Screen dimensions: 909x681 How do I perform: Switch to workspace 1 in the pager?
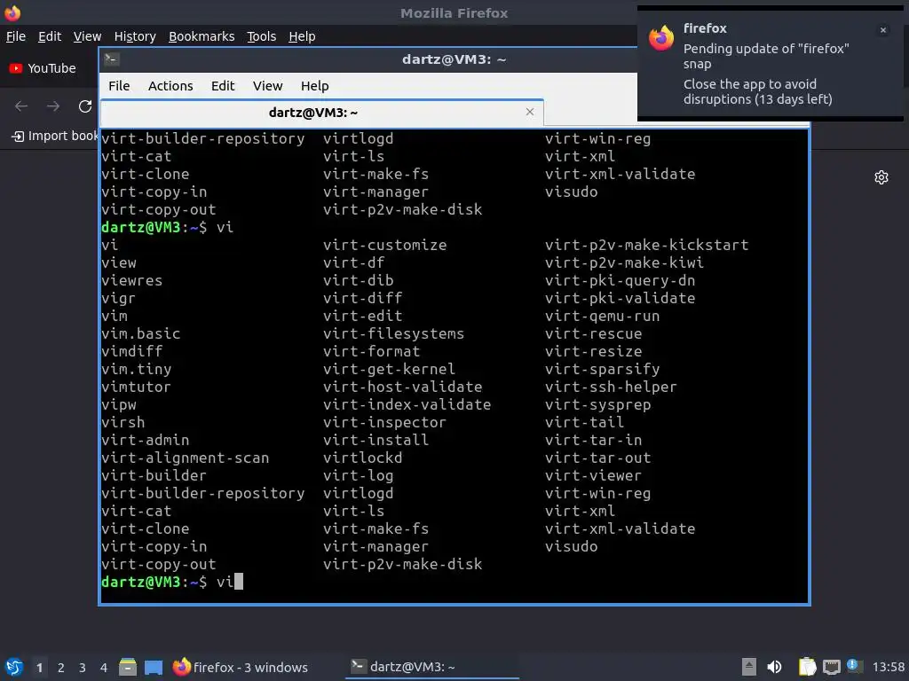39,668
